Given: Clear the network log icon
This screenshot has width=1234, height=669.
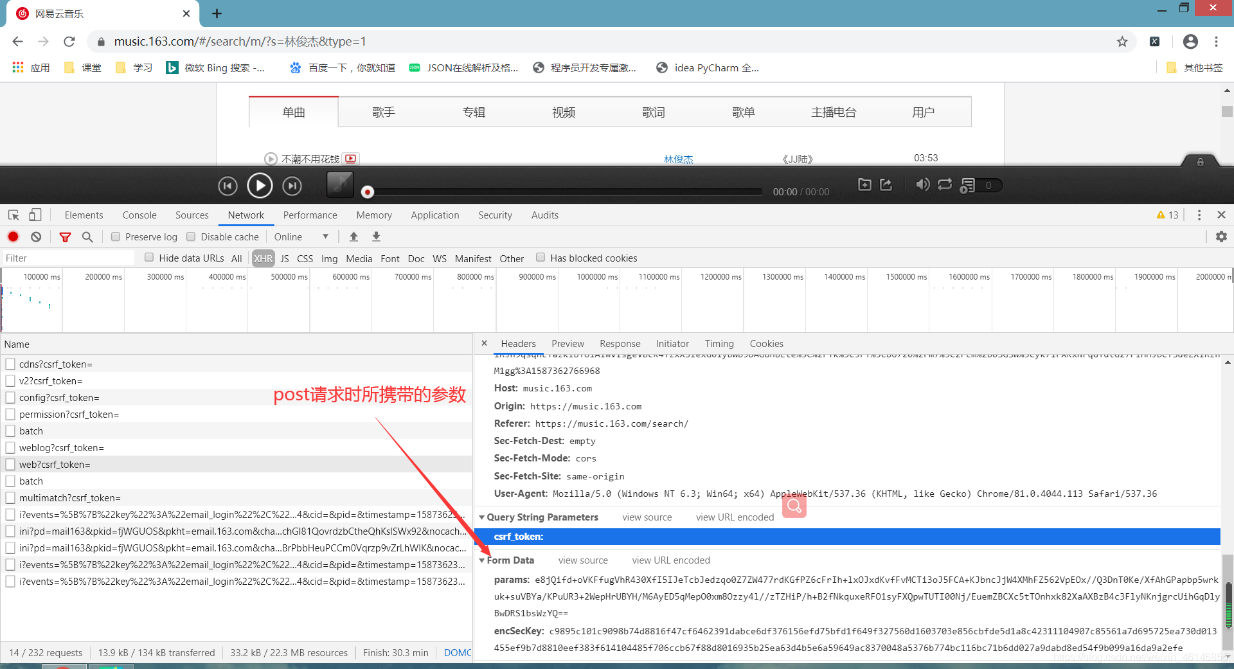Looking at the screenshot, I should pos(36,236).
